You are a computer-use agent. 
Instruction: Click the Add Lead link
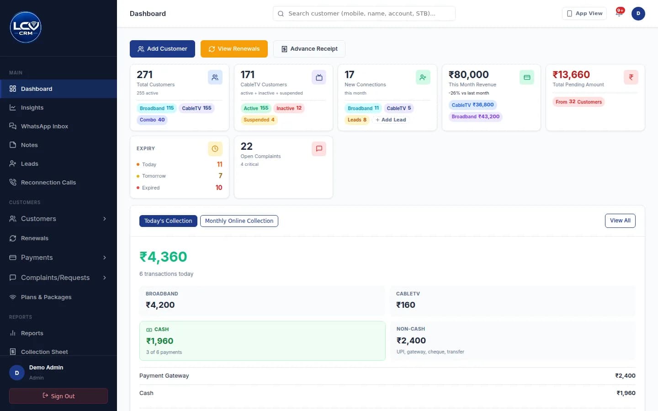pyautogui.click(x=391, y=120)
